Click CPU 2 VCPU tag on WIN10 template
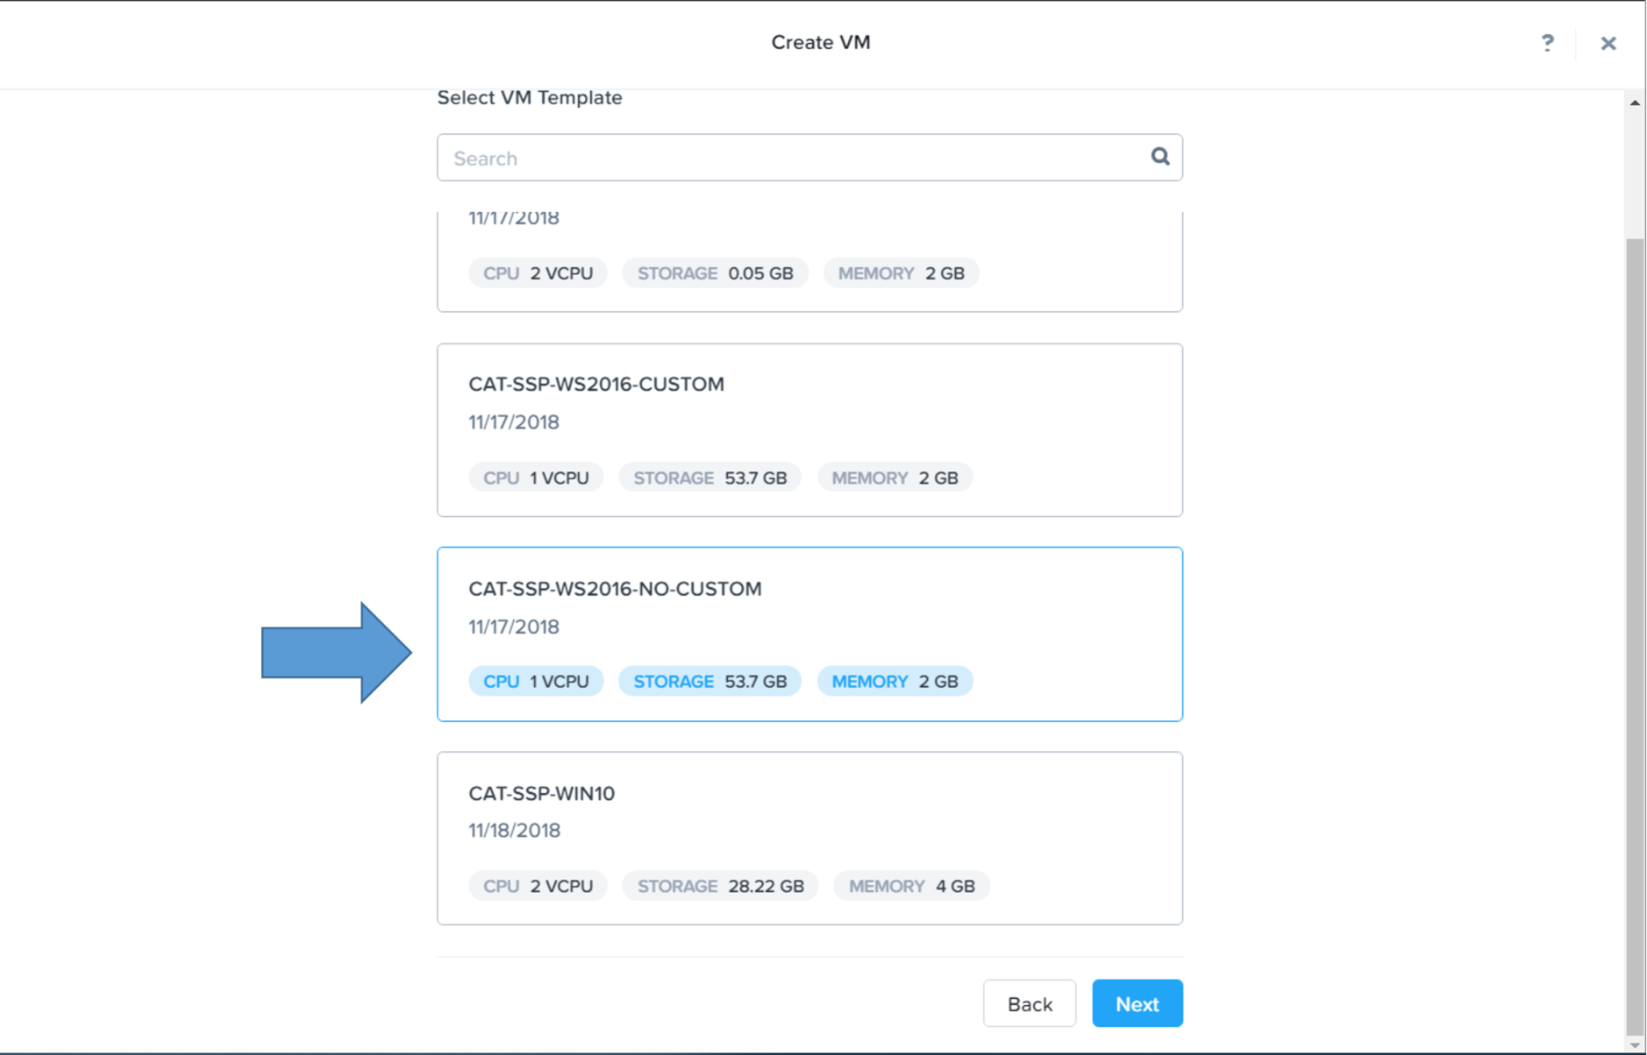The width and height of the screenshot is (1647, 1055). [x=538, y=886]
